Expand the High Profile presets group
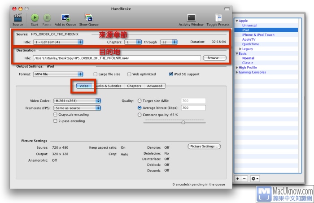Image resolution: width=314 pixels, height=203 pixels. [237, 68]
